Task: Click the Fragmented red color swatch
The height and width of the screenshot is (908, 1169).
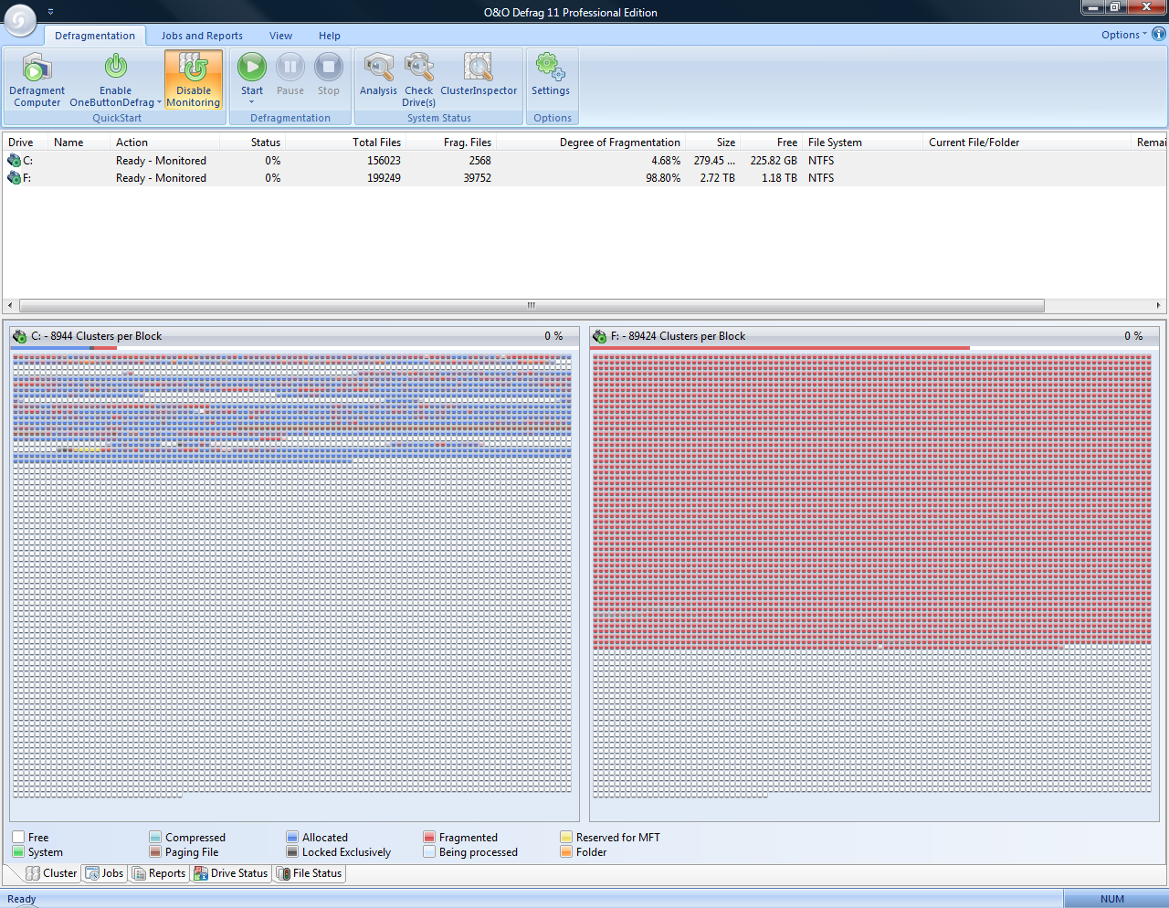Action: [429, 837]
